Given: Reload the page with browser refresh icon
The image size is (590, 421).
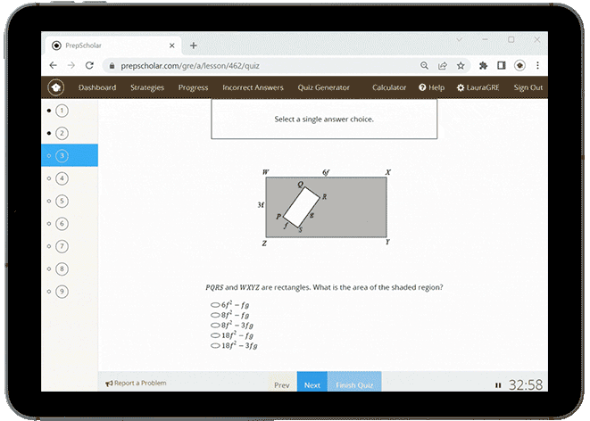Looking at the screenshot, I should 89,65.
